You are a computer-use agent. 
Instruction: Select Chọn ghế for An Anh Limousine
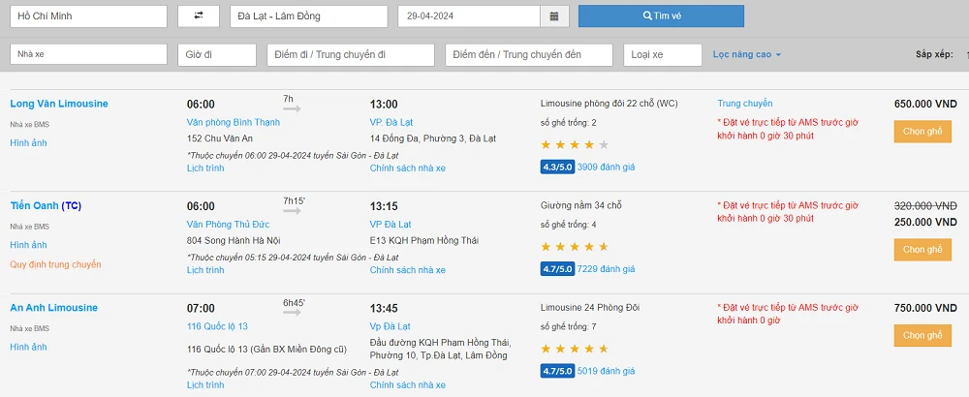coord(922,336)
